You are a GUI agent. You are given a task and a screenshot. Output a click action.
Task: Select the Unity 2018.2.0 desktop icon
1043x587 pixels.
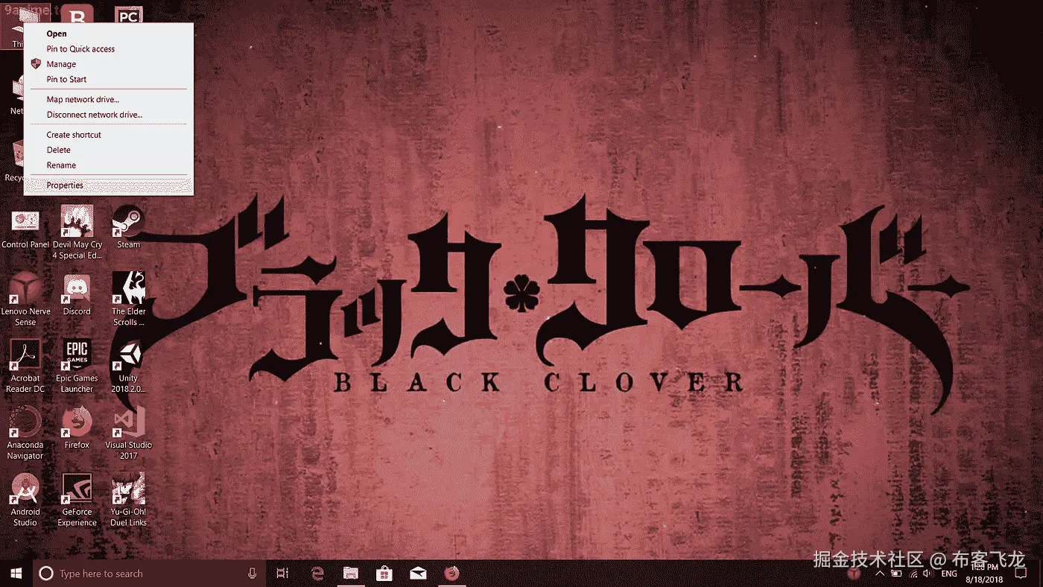pyautogui.click(x=128, y=366)
